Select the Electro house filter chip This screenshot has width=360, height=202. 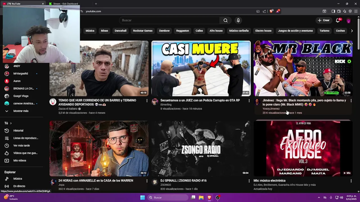pos(263,31)
